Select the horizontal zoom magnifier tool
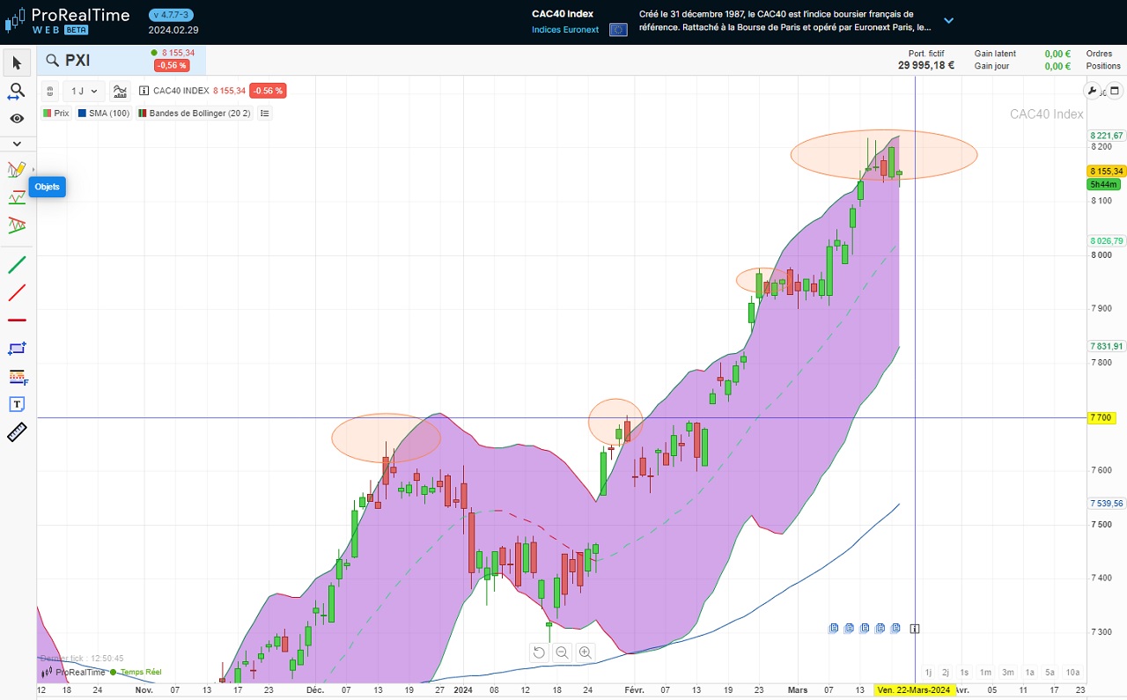 click(17, 91)
